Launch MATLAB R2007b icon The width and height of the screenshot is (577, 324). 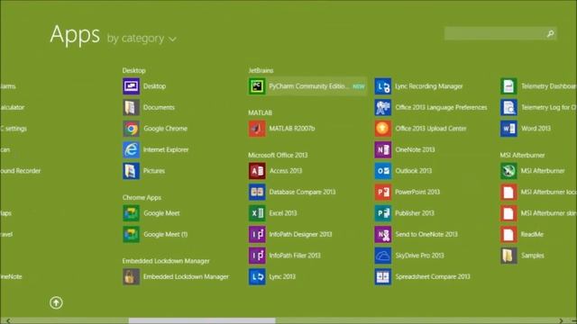coord(257,129)
